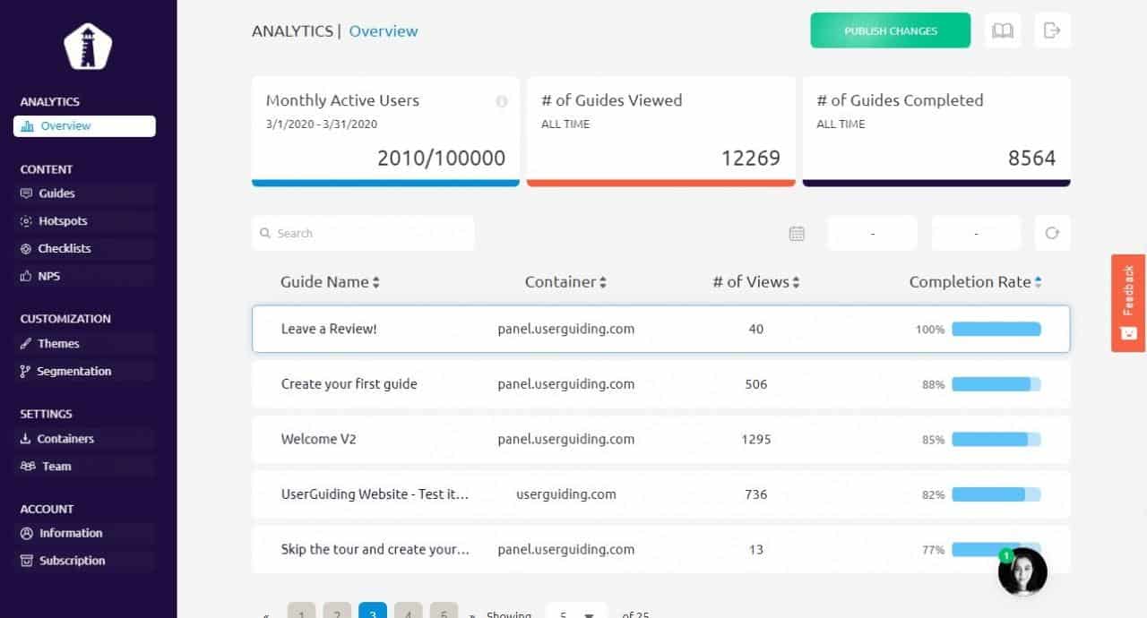Click the Segmentation branch icon
Screen dimensions: 1147x618
26,372
